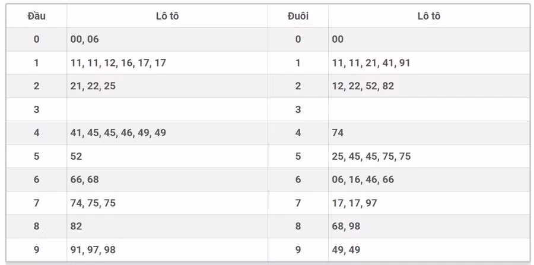Viewport: 534px width, 265px height.
Task: Select the 17, 17, 97 cell
Action: [354, 203]
